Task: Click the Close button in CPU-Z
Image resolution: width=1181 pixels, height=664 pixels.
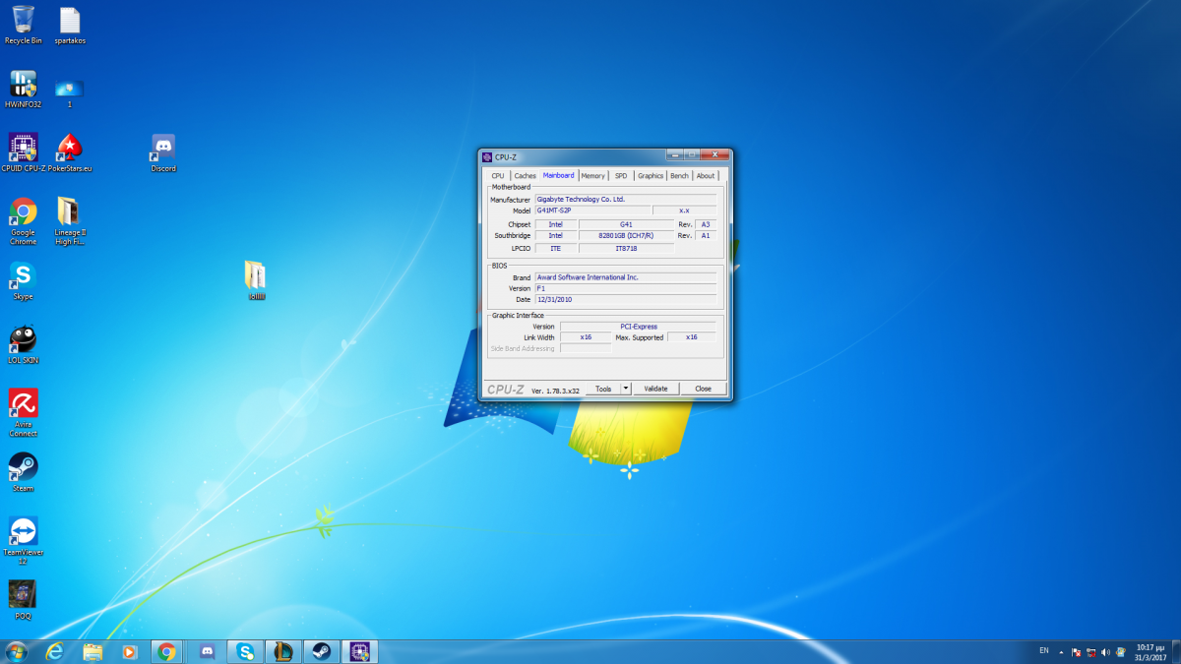Action: 704,389
